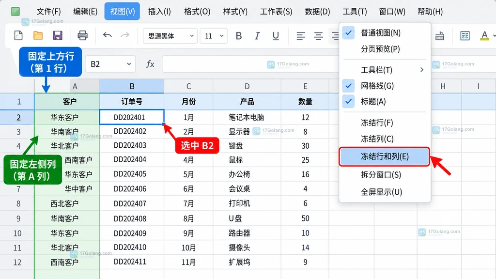Save using the floppy disk icon
Viewport: 496px width, 279px height.
pyautogui.click(x=58, y=35)
